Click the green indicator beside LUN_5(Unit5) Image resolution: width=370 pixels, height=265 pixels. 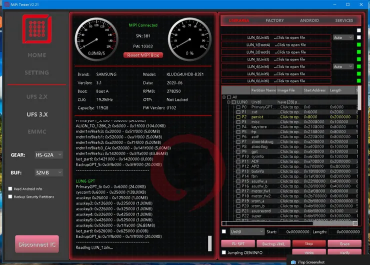tap(358, 74)
